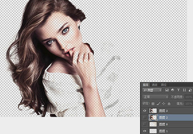Click lock image pixels brush icon
This screenshot has width=193, height=134.
[x=158, y=104]
